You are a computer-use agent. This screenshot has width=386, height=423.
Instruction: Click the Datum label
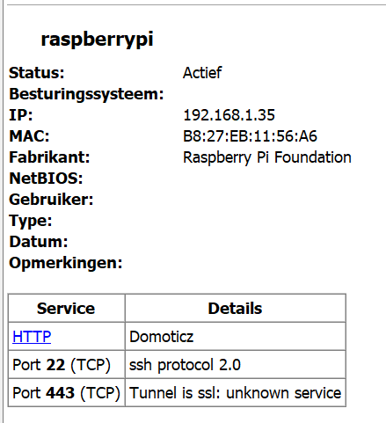[38, 242]
